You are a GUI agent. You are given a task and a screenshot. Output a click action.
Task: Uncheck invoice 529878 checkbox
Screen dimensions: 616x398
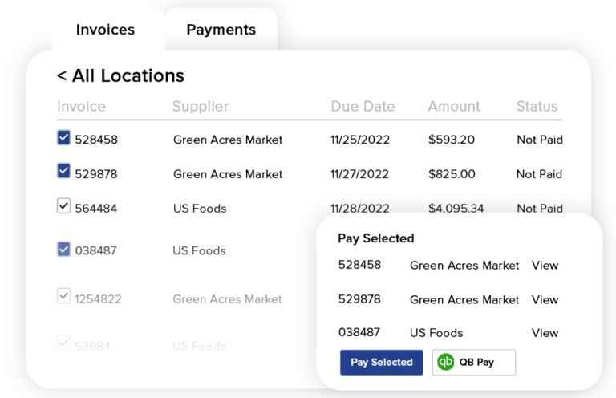pos(64,171)
